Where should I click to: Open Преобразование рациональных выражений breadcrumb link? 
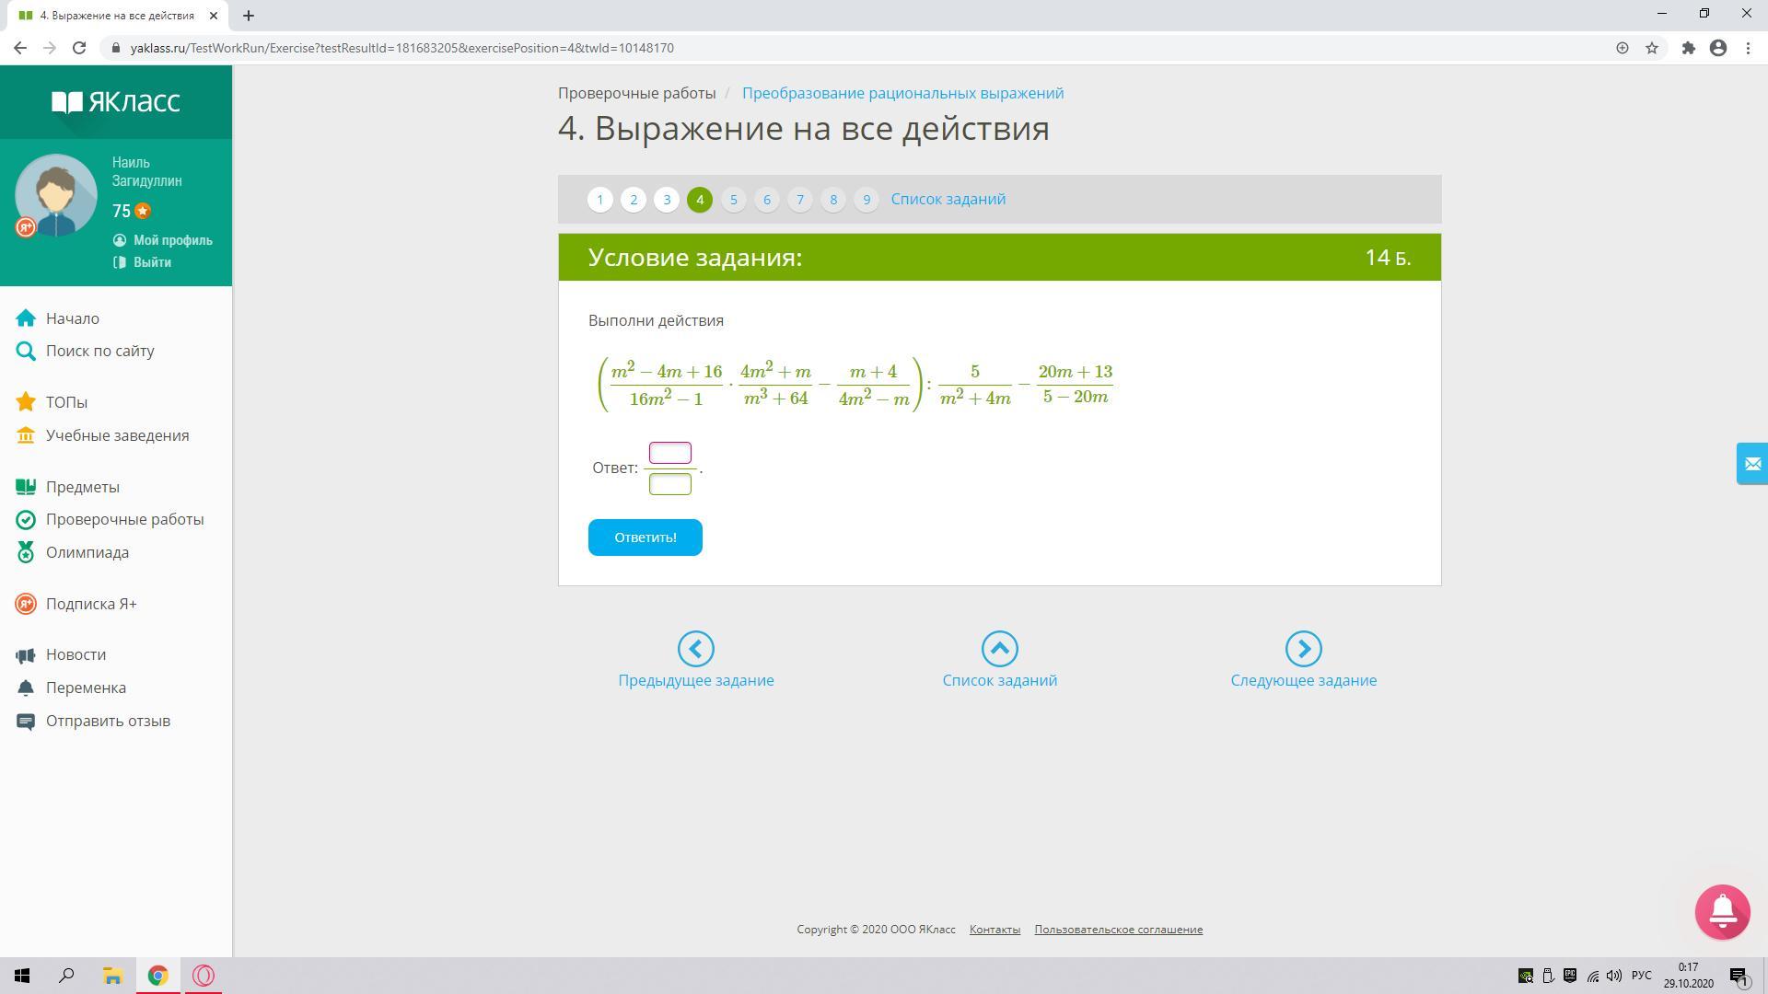[902, 93]
